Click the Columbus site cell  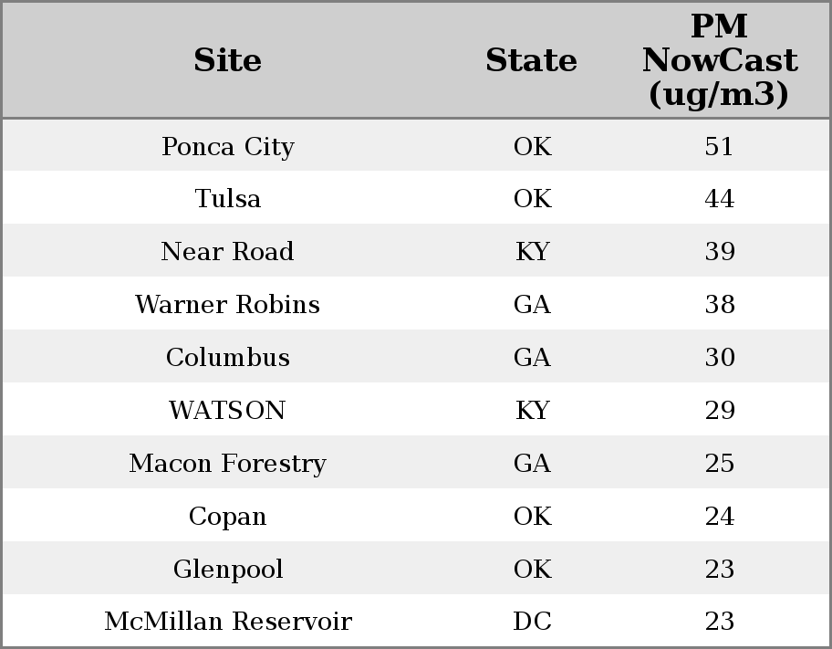227,358
